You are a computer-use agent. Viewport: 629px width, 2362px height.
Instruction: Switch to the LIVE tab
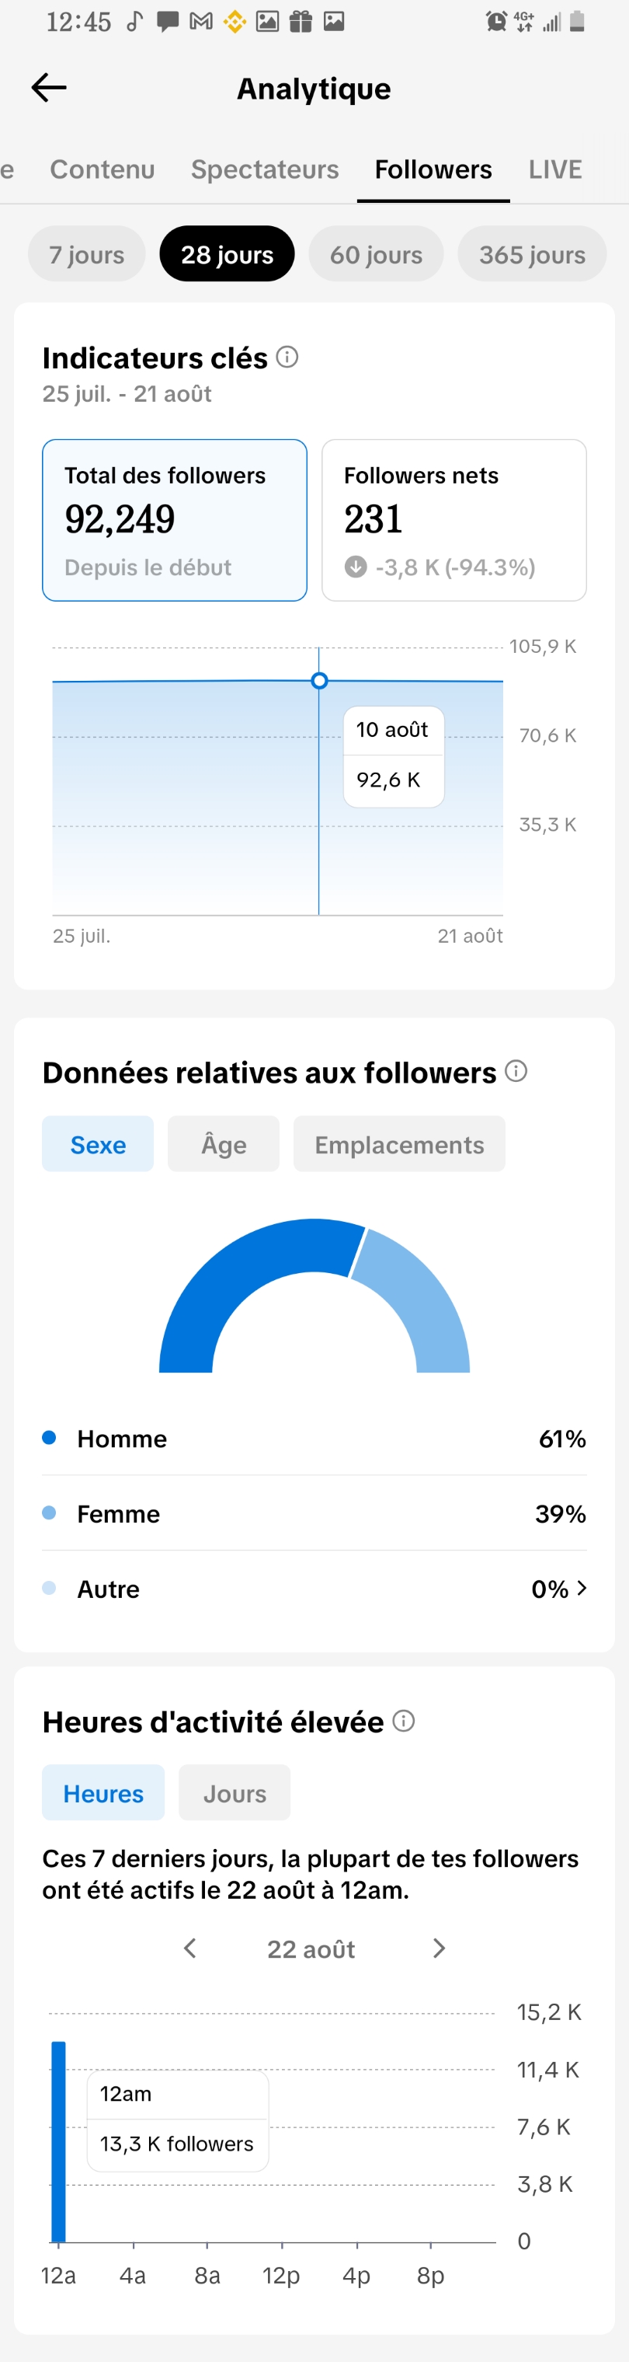pos(554,169)
